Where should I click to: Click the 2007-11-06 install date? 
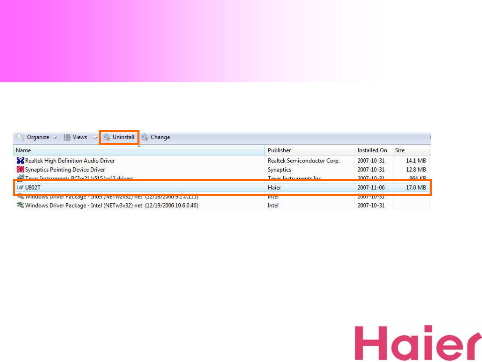371,188
